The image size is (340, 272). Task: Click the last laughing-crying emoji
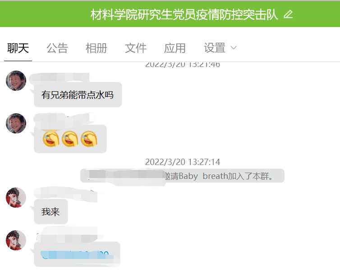click(x=89, y=139)
